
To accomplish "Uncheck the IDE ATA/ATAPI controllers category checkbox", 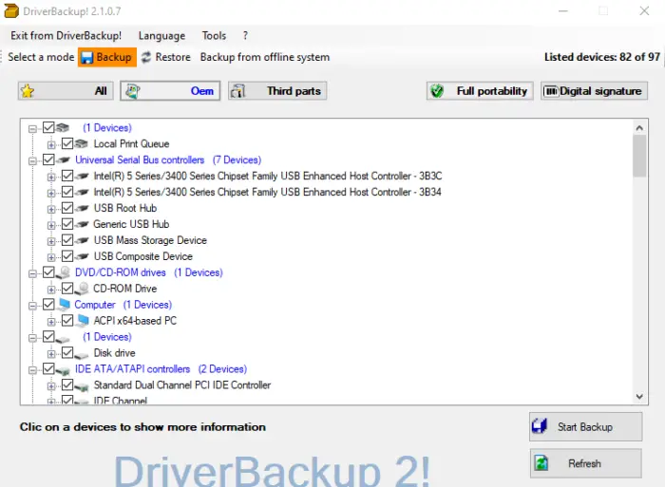I will point(48,368).
